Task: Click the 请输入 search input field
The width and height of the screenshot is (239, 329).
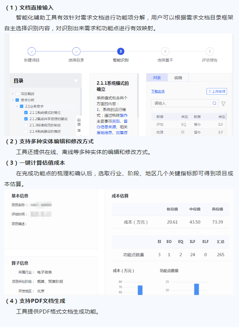Action: [x=181, y=104]
